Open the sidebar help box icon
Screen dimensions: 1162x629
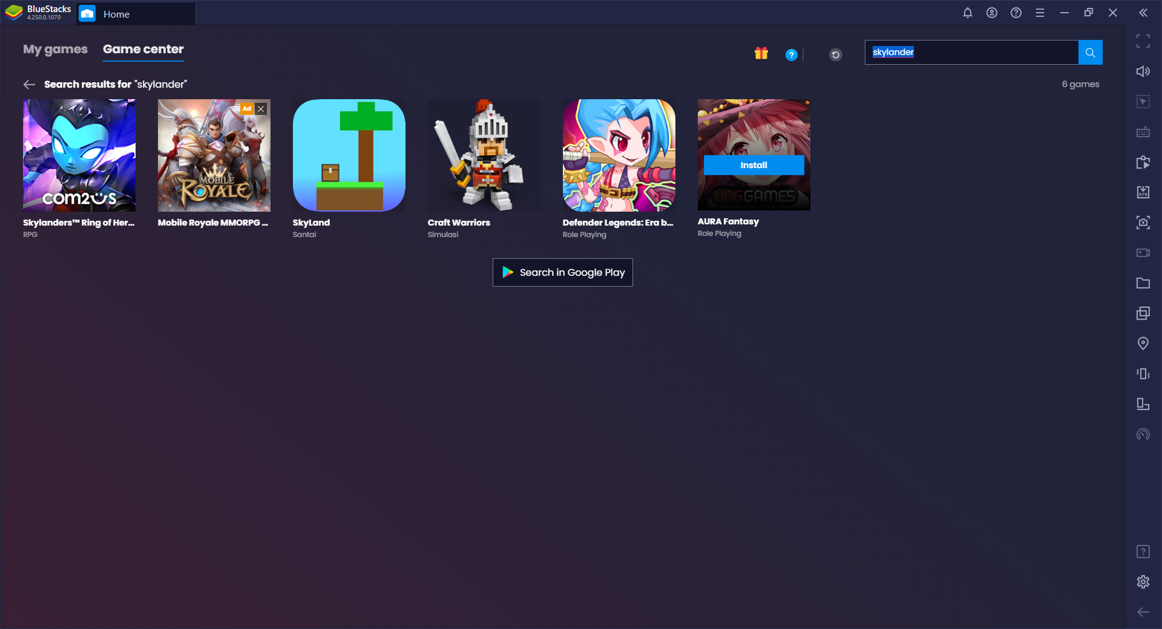[1143, 552]
